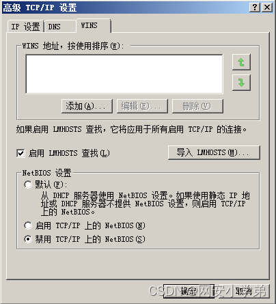Move WINS address up with green arrow
This screenshot has width=276, height=304.
pos(241,62)
